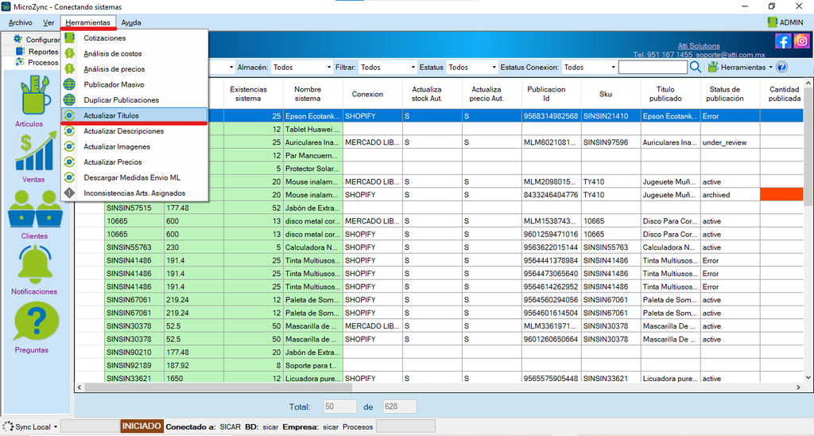The image size is (814, 436).
Task: Click the magnifier search icon
Action: (696, 67)
